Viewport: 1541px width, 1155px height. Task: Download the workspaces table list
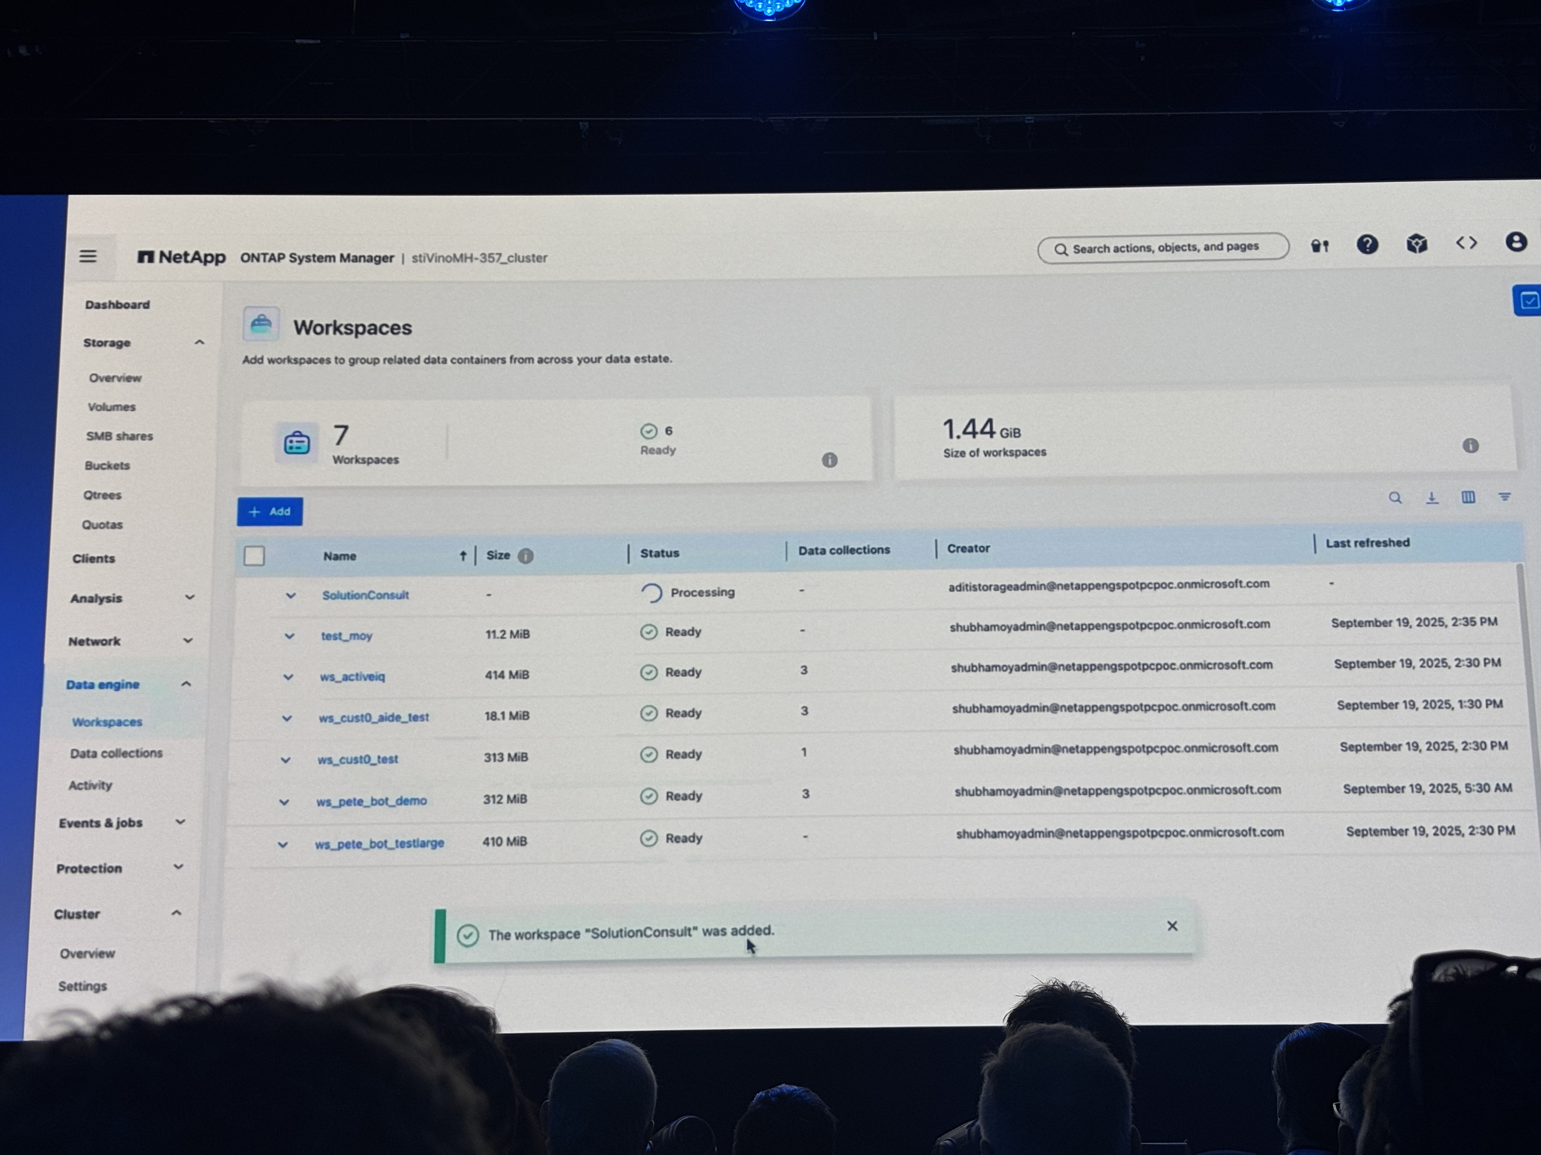pyautogui.click(x=1432, y=498)
